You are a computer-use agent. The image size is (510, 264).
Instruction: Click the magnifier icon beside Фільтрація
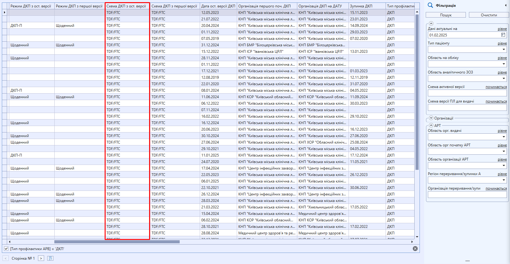click(x=430, y=5)
